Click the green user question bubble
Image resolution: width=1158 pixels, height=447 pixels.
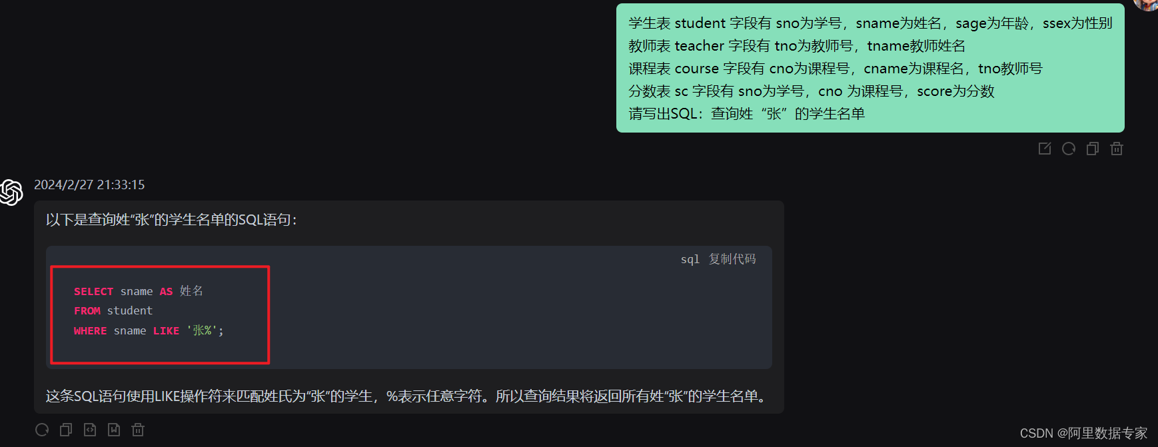870,68
